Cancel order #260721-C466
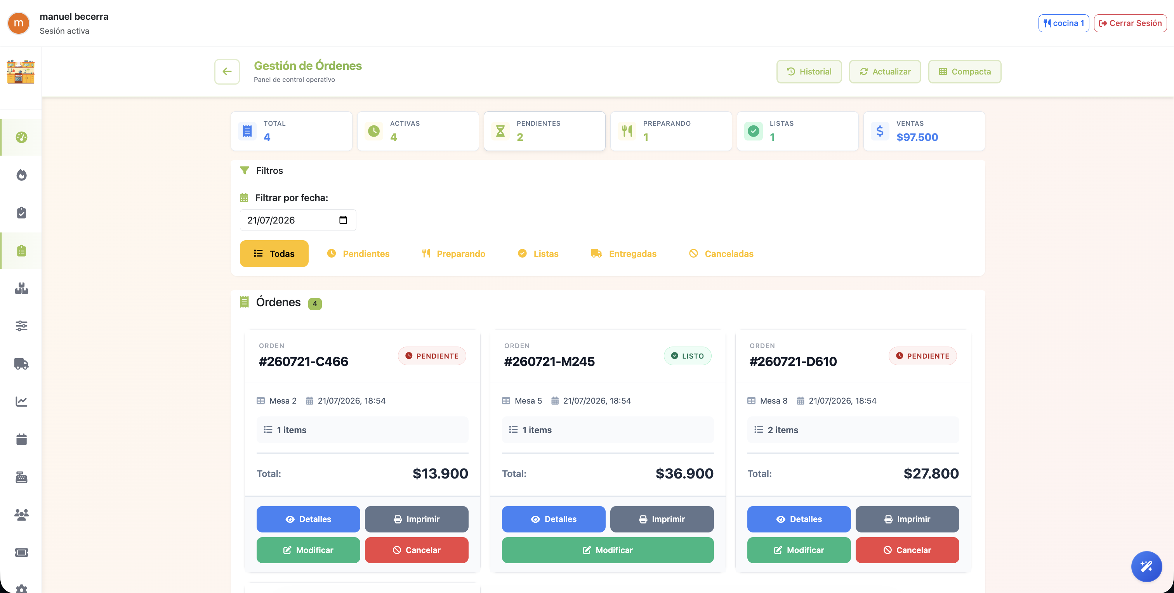The height and width of the screenshot is (593, 1174). (x=417, y=550)
